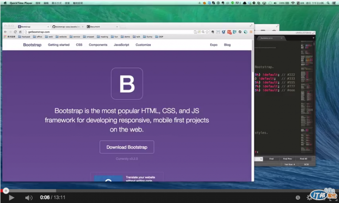The image size is (339, 203).
Task: Click the zoom magnifier icon in address bar
Action: click(203, 32)
